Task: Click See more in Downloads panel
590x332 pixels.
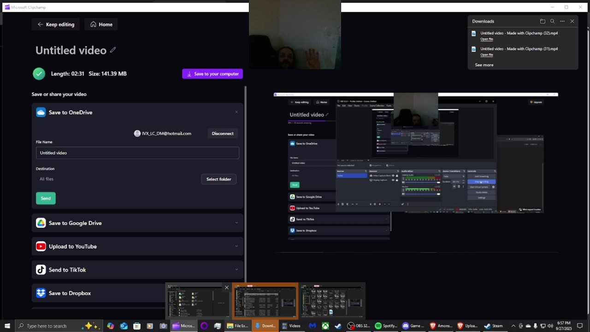Action: (x=484, y=65)
